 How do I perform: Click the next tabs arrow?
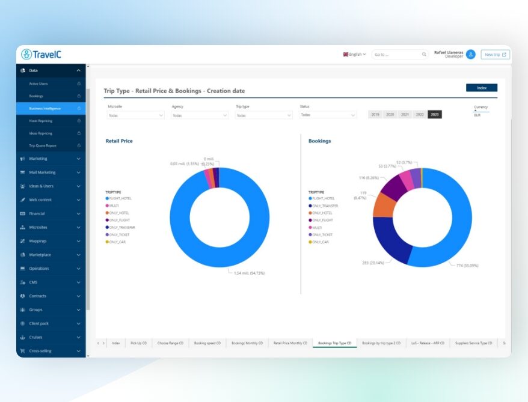click(103, 343)
